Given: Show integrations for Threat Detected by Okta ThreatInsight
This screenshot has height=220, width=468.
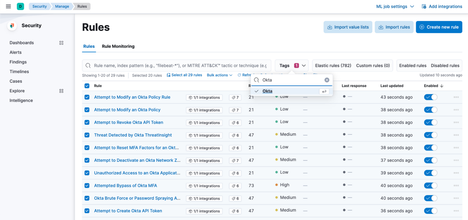Looking at the screenshot, I should tap(204, 136).
